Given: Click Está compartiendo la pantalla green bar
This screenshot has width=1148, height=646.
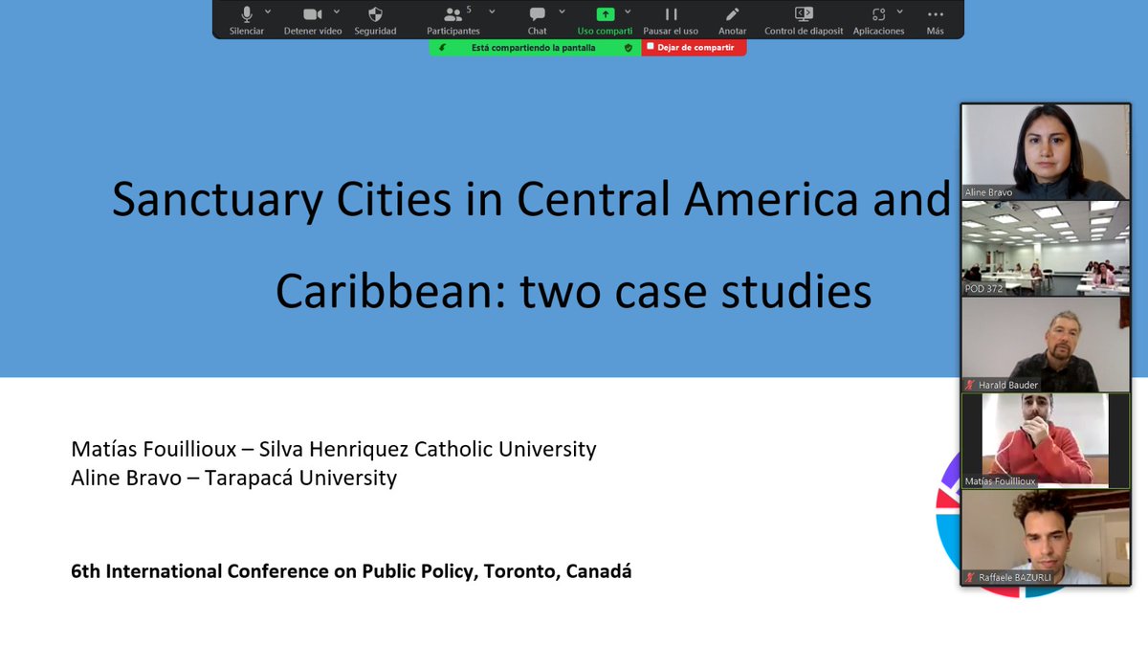Looking at the screenshot, I should tap(534, 47).
